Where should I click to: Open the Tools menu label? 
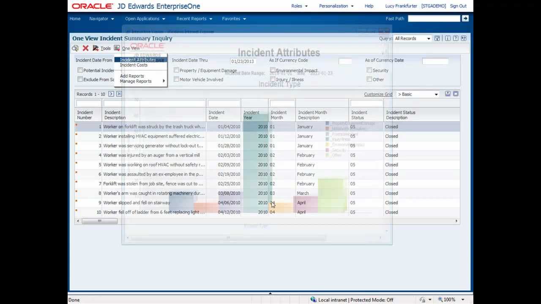point(106,49)
